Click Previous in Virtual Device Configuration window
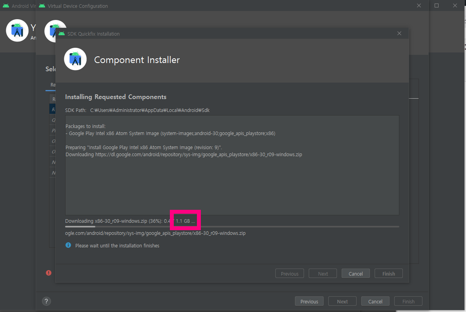The height and width of the screenshot is (312, 466). (309, 301)
